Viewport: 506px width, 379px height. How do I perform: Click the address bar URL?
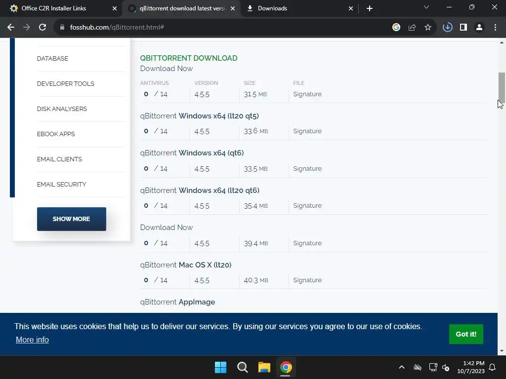tap(117, 28)
